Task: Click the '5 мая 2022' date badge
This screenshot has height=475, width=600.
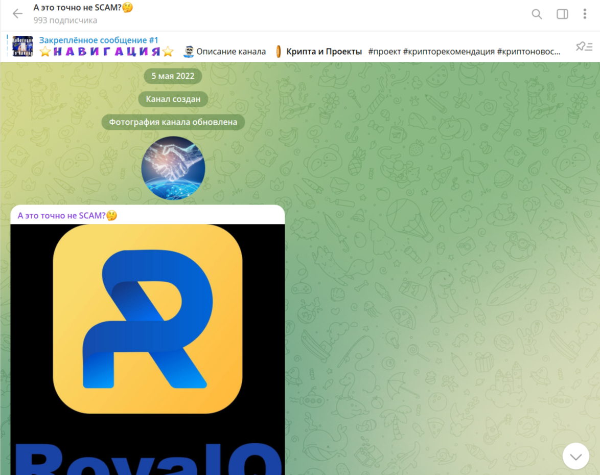Action: click(173, 76)
